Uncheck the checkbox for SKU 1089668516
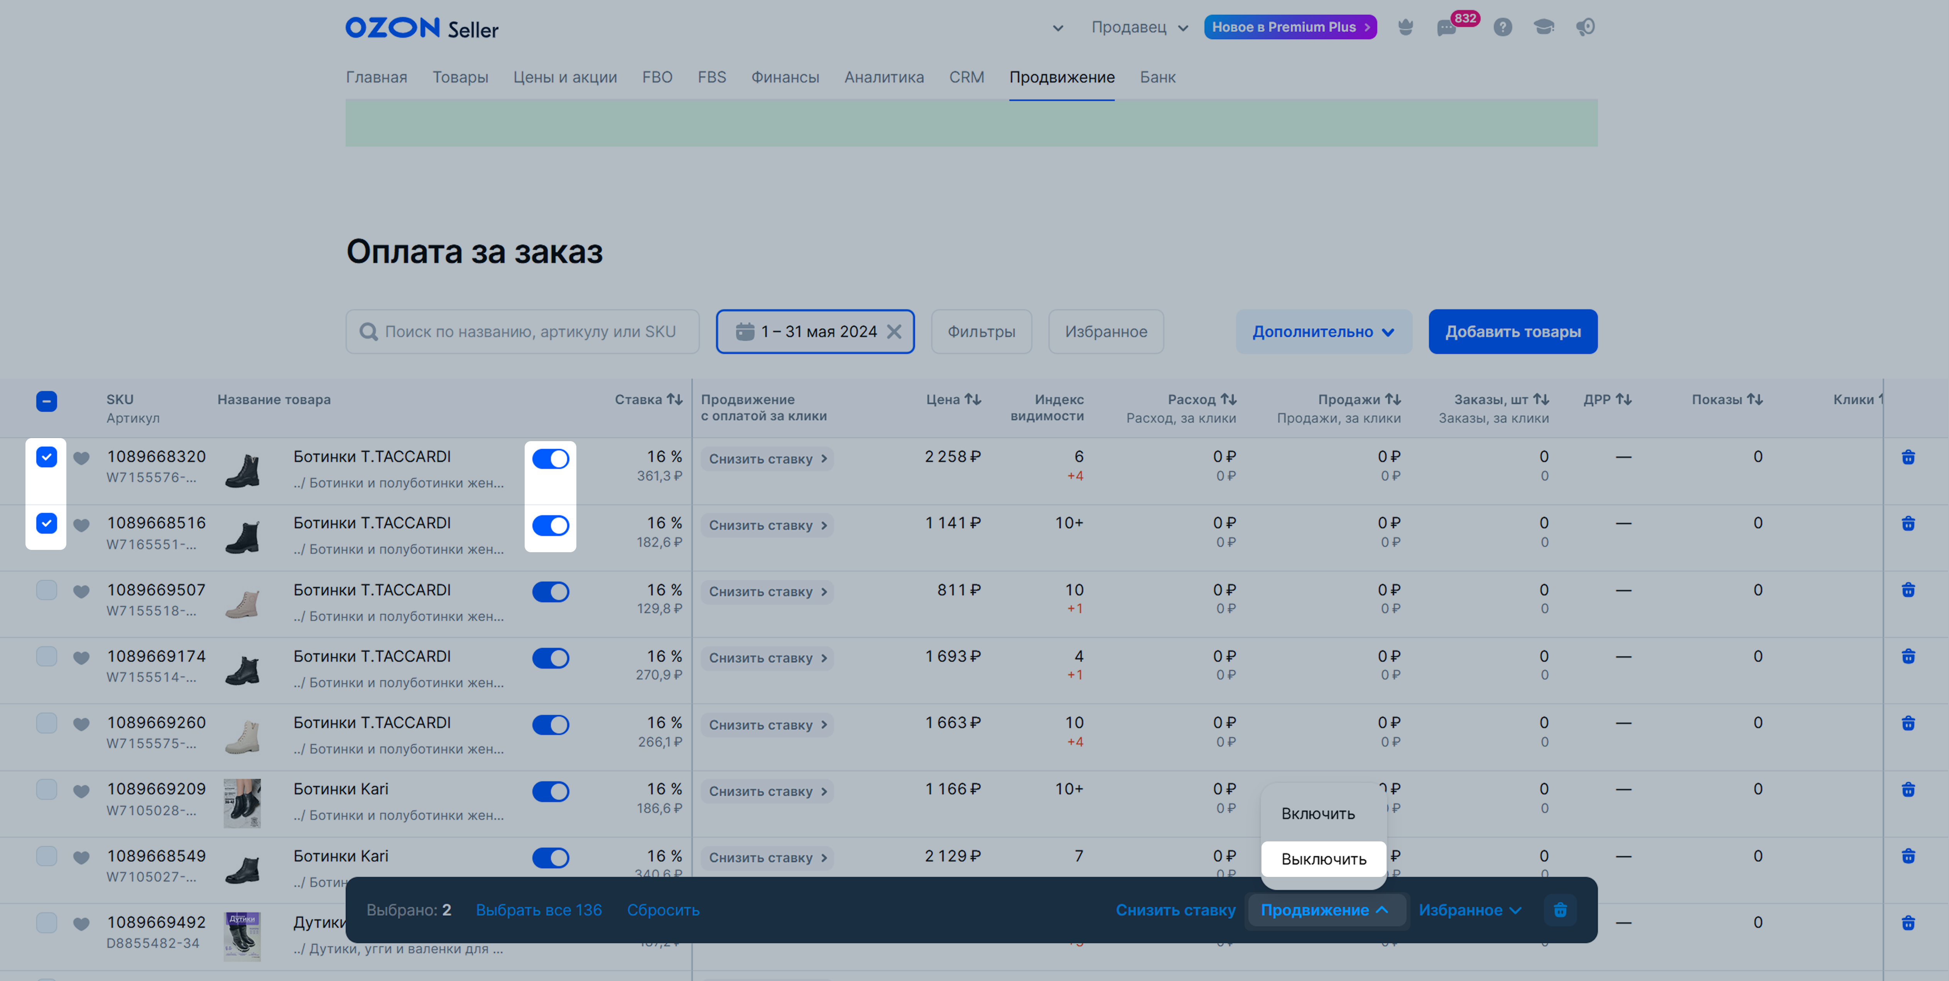1949x981 pixels. pos(46,523)
